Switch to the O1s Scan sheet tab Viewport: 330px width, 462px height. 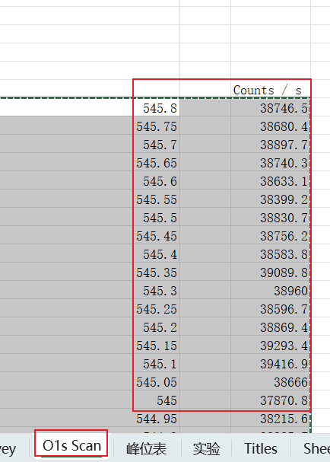coord(71,446)
